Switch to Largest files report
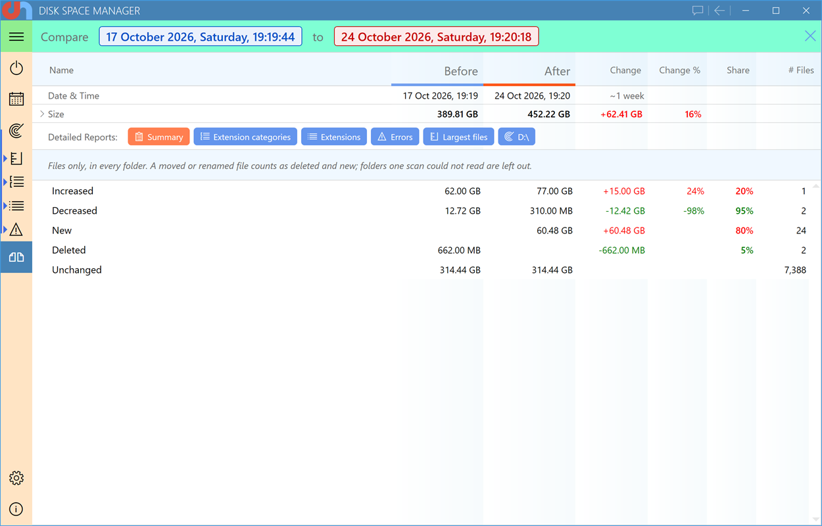 click(458, 137)
